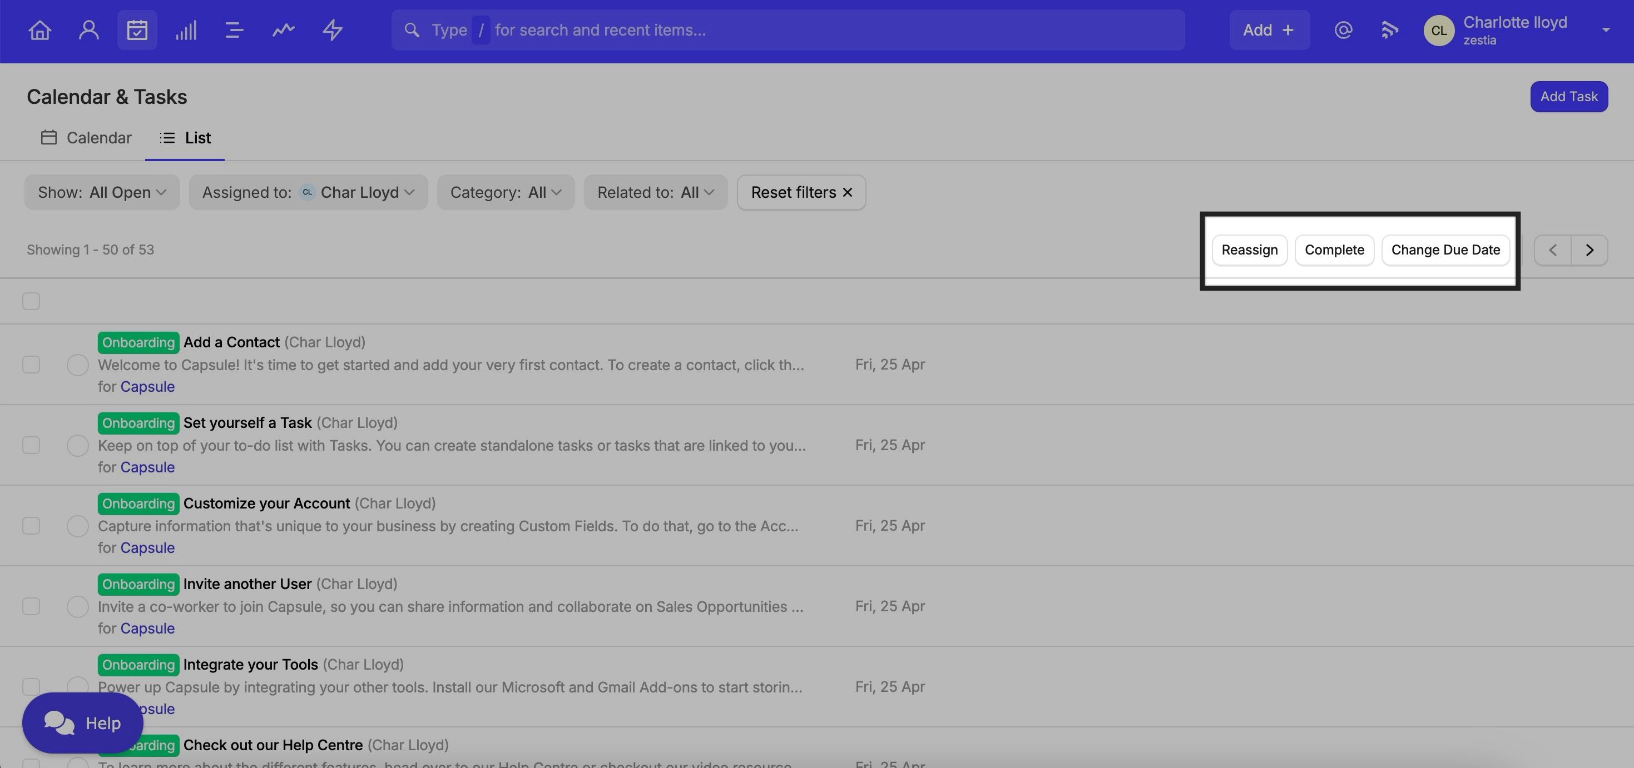Open the @ mentions icon

(1343, 31)
